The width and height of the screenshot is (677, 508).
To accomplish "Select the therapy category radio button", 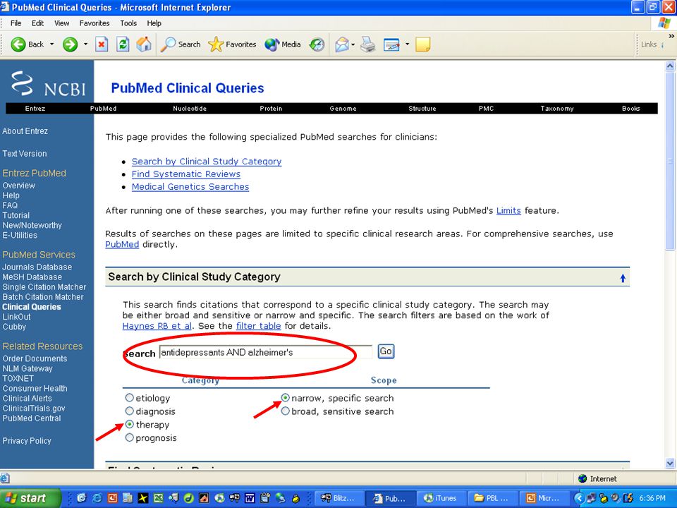I will click(129, 424).
